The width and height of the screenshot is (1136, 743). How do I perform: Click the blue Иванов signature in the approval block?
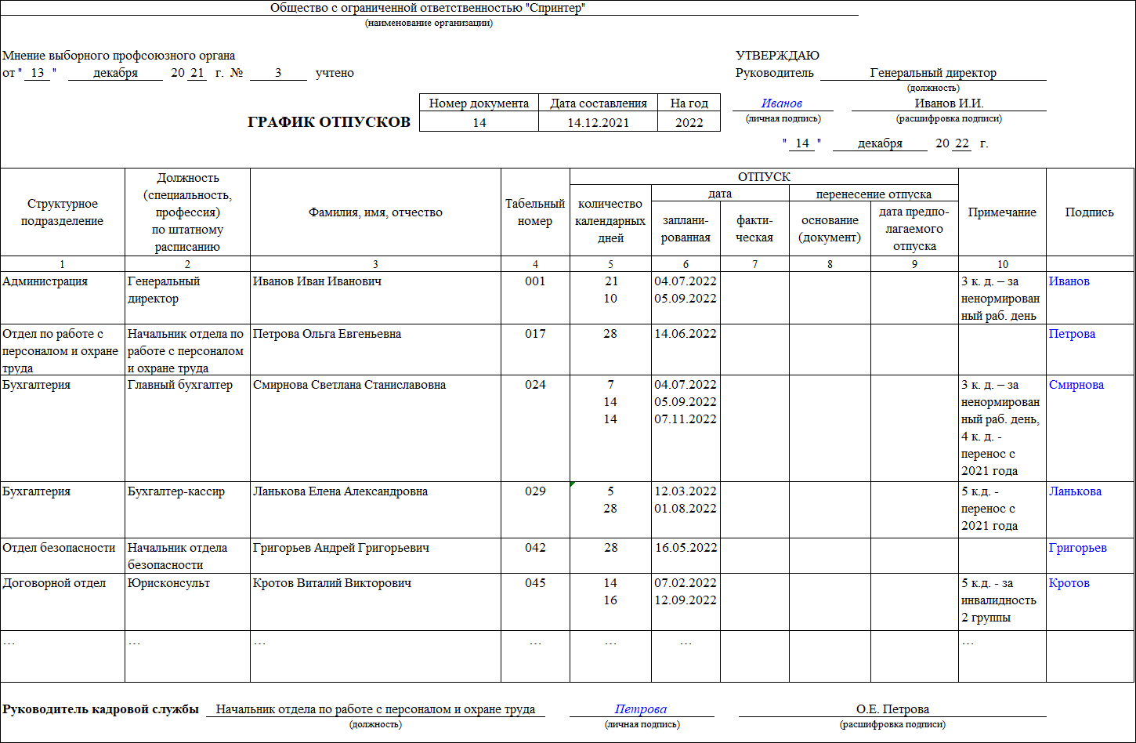coord(782,103)
